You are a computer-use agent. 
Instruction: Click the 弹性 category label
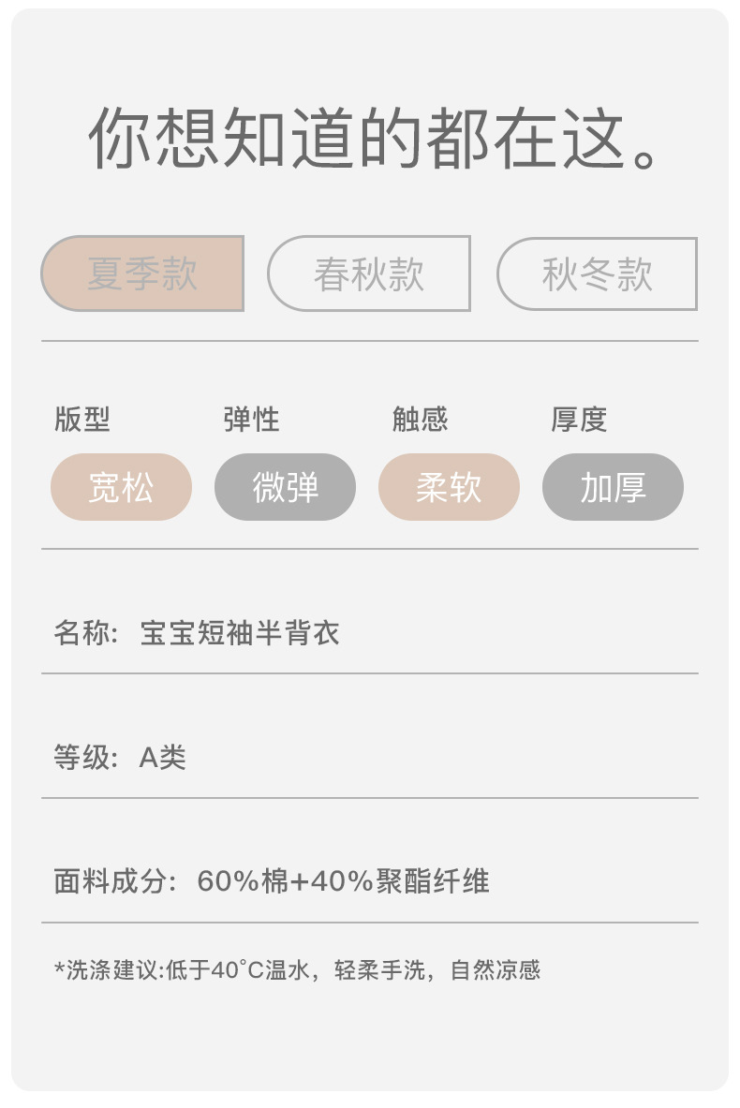[251, 420]
